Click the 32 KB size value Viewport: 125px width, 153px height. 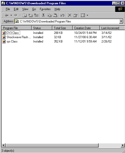pyautogui.click(x=57, y=37)
